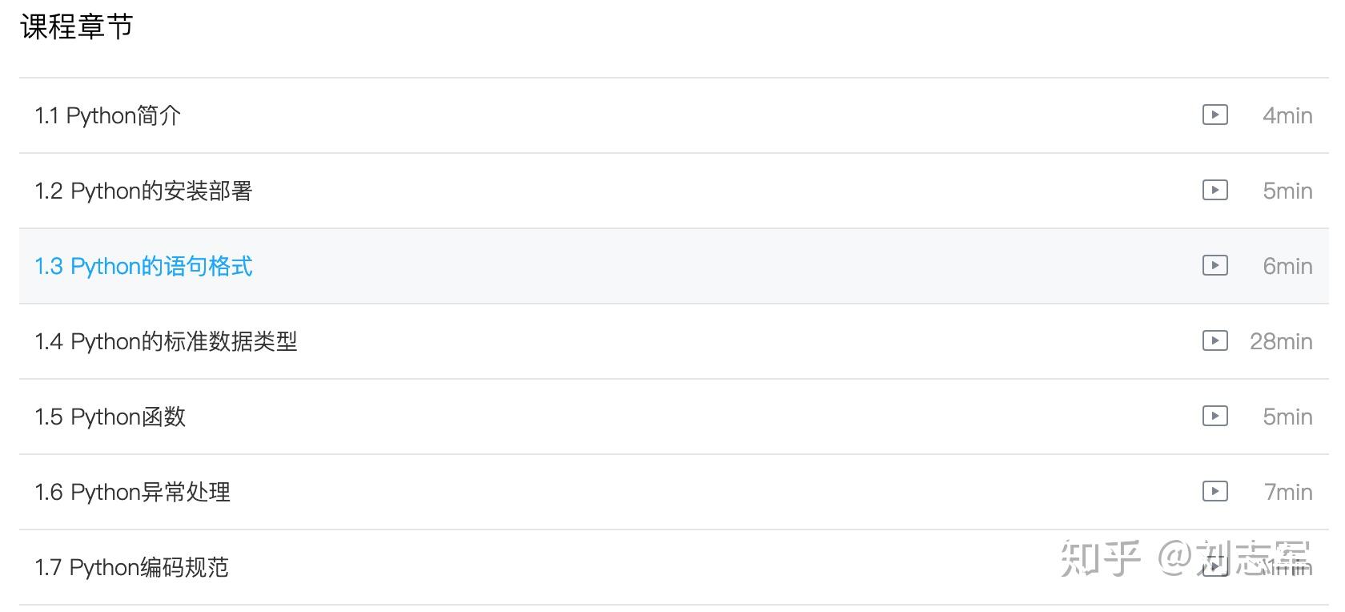Screen dimensions: 1345x612
Task: Click the play icon for 1.3 Python的语句格式
Action: pos(1215,266)
